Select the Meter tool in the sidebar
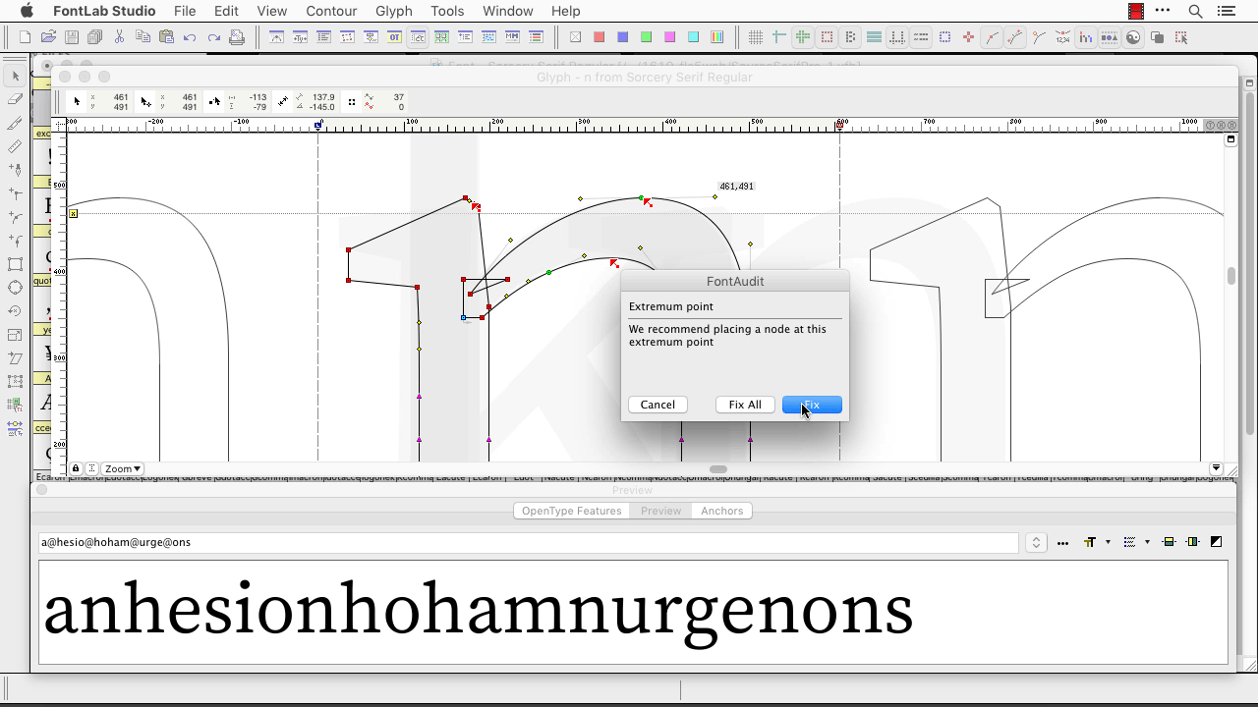Viewport: 1258px width, 707px height. pos(15,146)
